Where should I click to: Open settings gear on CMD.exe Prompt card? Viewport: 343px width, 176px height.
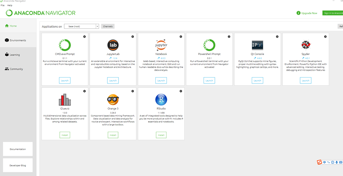point(84,37)
